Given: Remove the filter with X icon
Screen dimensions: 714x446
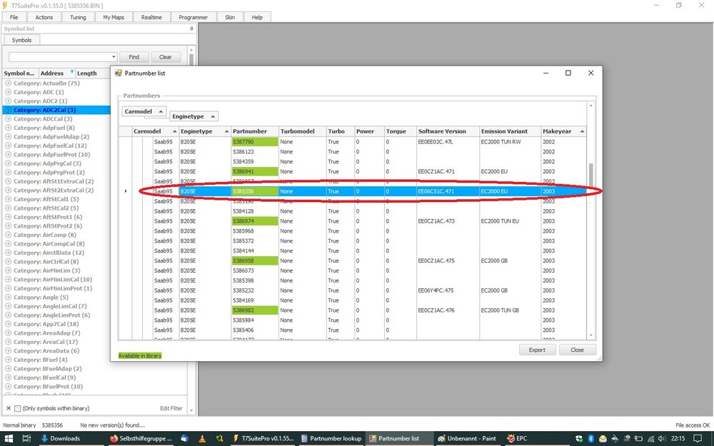Looking at the screenshot, I should (x=8, y=408).
